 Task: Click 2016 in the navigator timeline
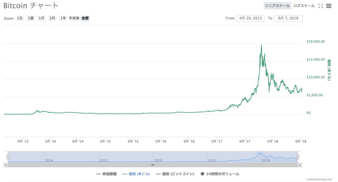(x=158, y=161)
